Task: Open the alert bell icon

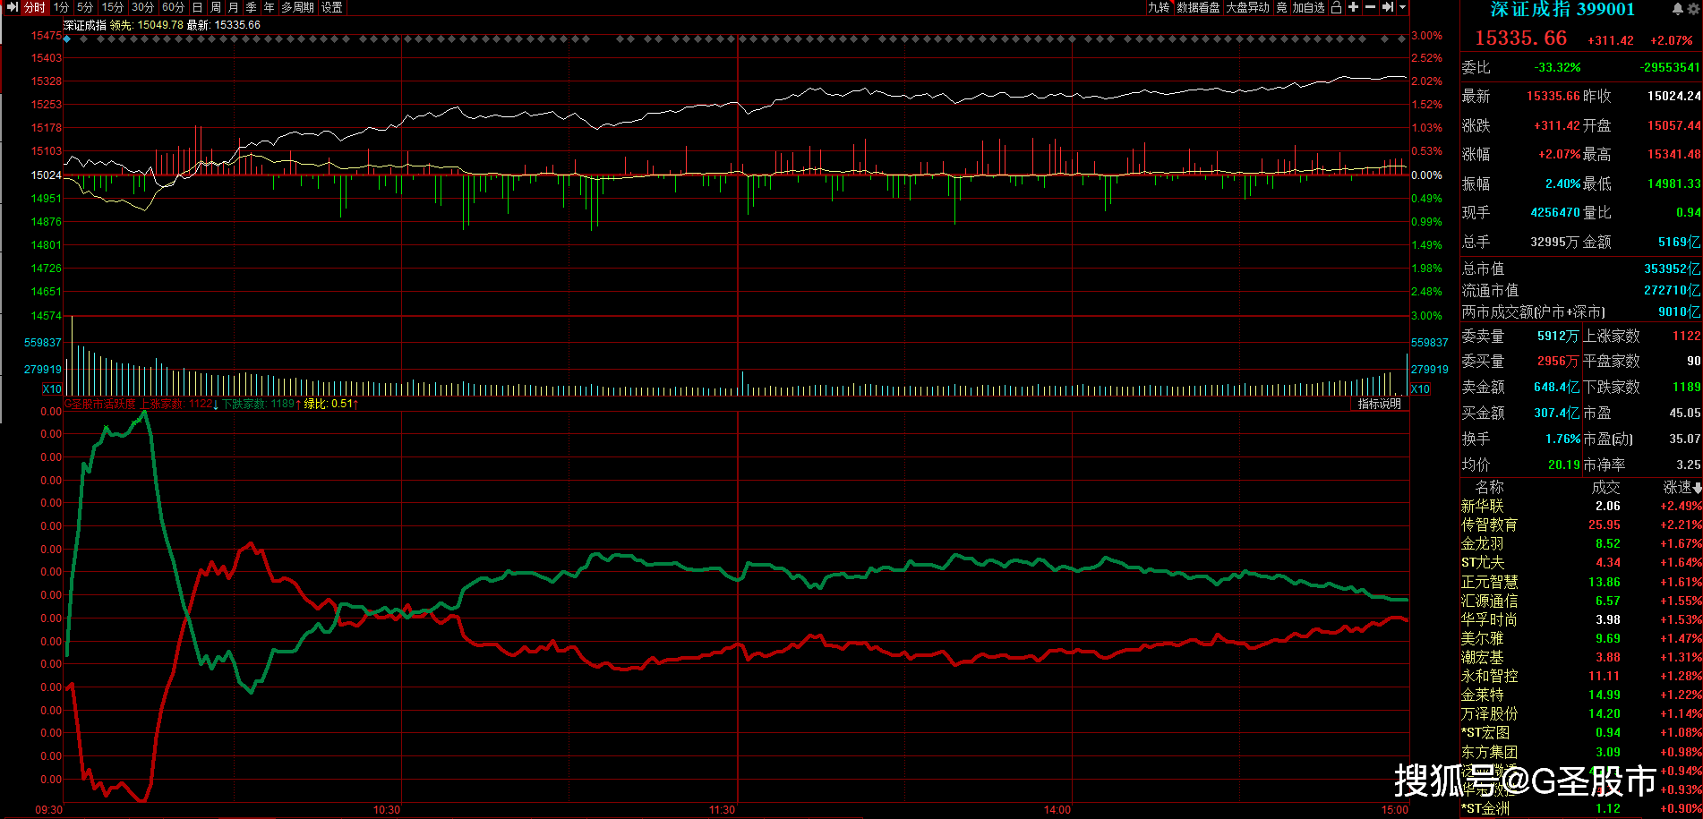Action: 1677,9
